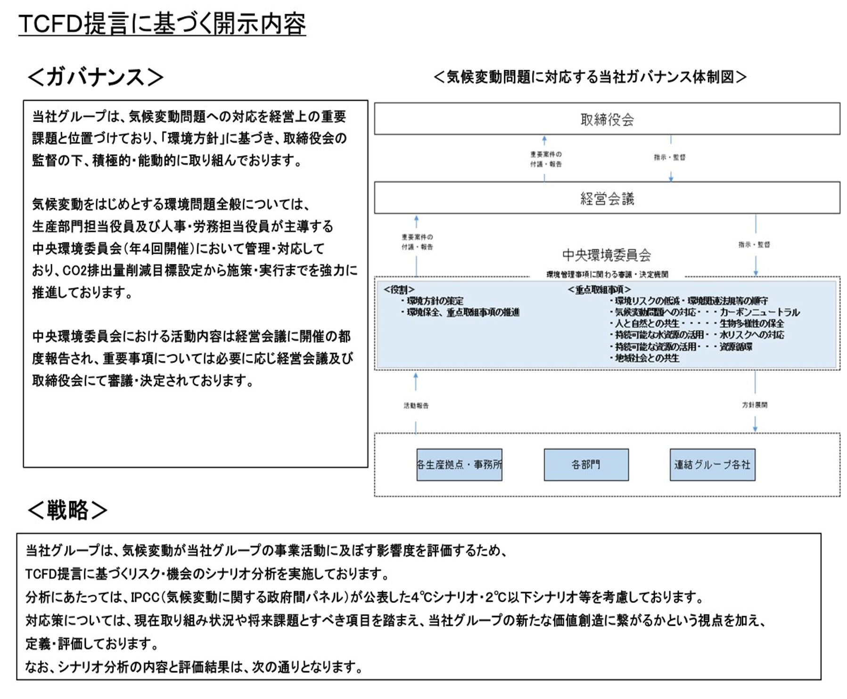Screen dimensions: 847x699
Task: Click the 中央環境委員会 label
Action: 606,255
